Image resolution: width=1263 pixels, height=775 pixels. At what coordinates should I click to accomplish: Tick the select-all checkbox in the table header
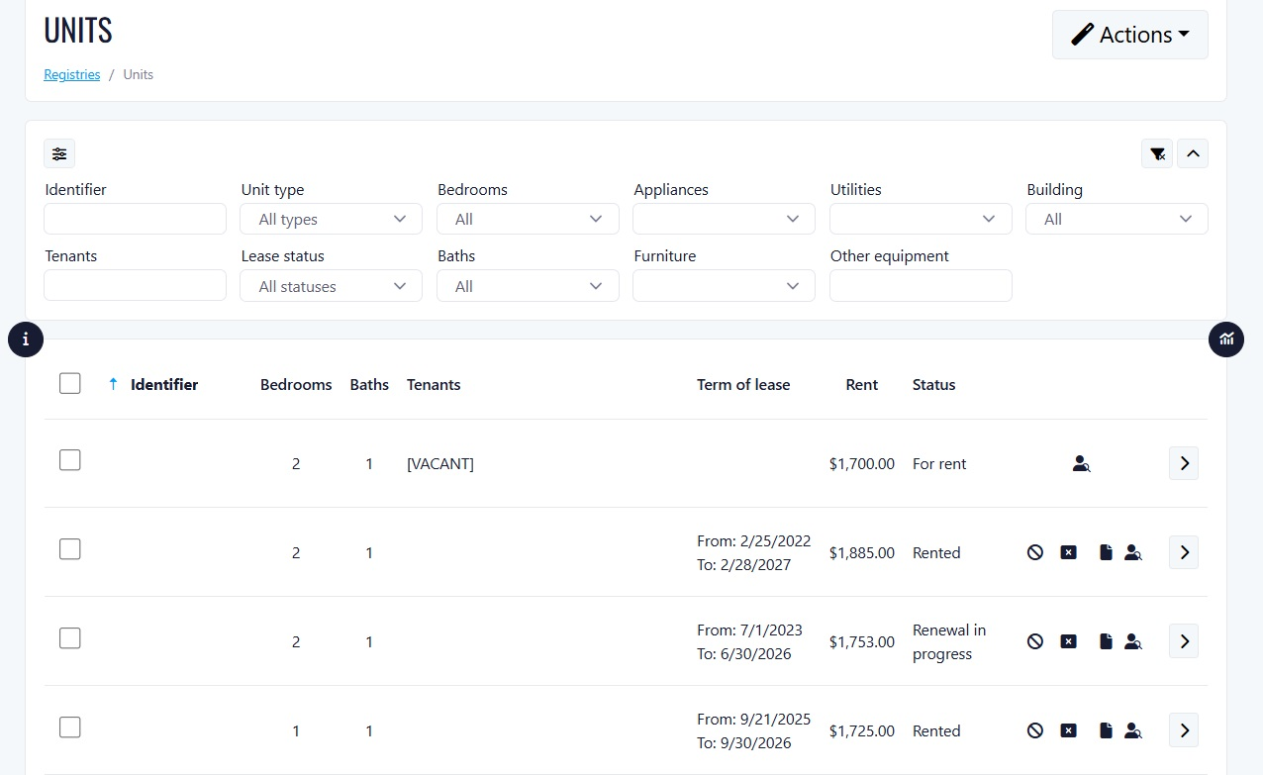(x=69, y=383)
